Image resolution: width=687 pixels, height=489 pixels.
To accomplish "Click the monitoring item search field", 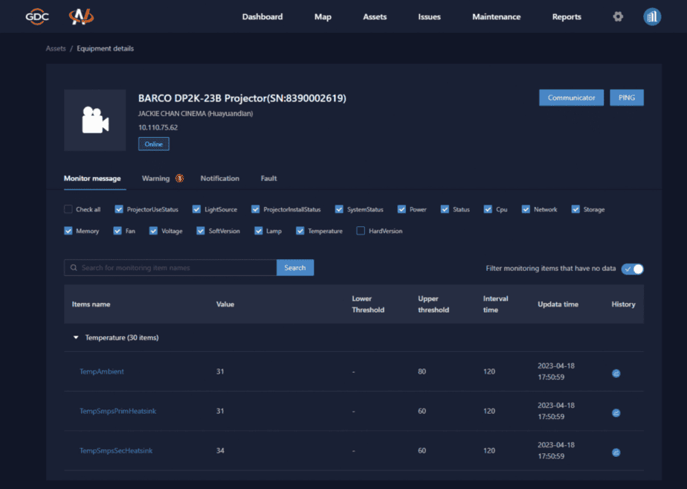I will (x=175, y=268).
